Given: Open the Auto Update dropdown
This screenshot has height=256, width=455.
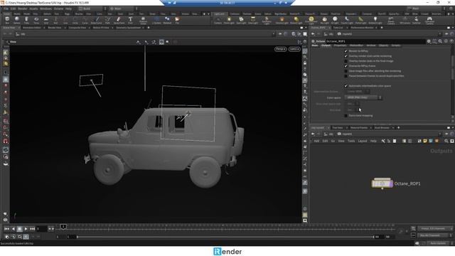Looking at the screenshot, I should click(x=439, y=243).
